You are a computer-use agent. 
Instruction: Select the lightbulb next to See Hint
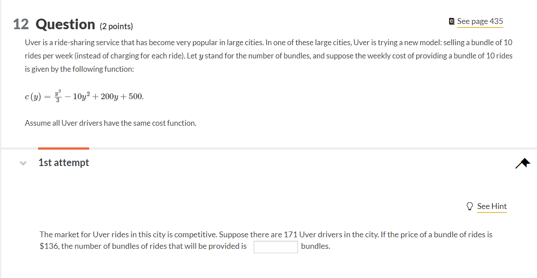(470, 206)
